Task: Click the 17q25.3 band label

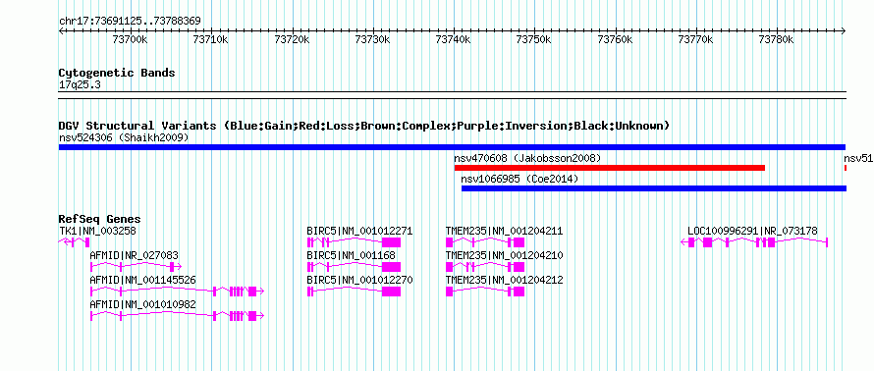Action: tap(80, 85)
